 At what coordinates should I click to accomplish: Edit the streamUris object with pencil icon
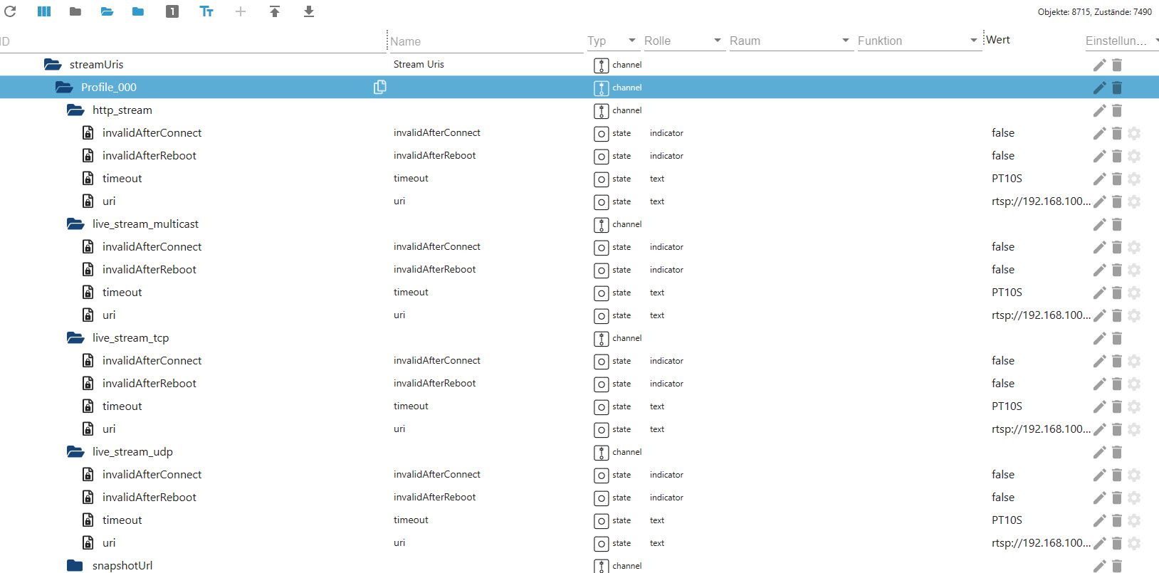coord(1099,65)
